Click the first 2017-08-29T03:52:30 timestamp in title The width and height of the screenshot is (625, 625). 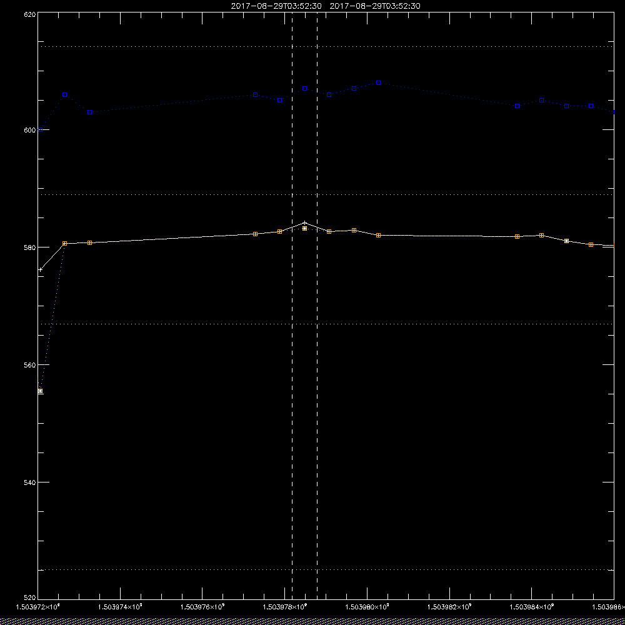276,6
